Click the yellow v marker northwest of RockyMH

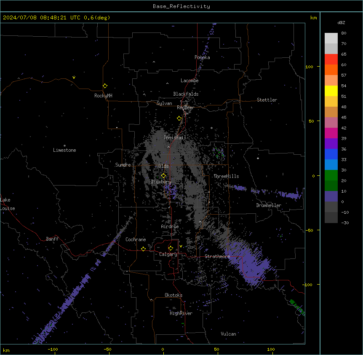point(74,78)
